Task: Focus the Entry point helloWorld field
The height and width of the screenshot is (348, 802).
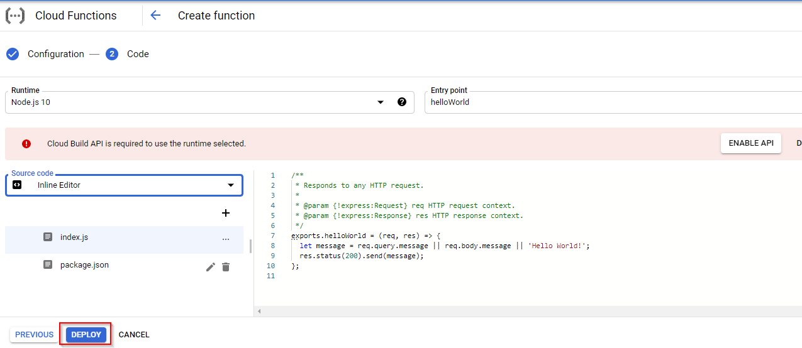Action: (613, 102)
